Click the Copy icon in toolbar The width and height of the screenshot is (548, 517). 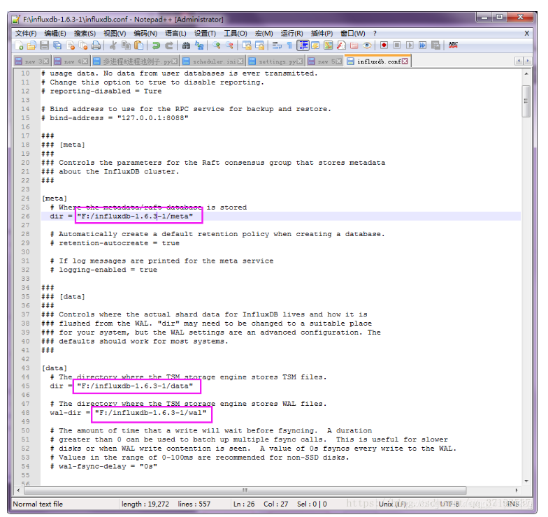[126, 45]
